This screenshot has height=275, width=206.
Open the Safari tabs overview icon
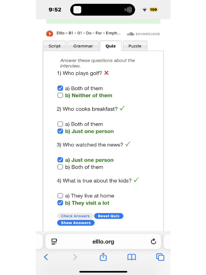[160, 257]
